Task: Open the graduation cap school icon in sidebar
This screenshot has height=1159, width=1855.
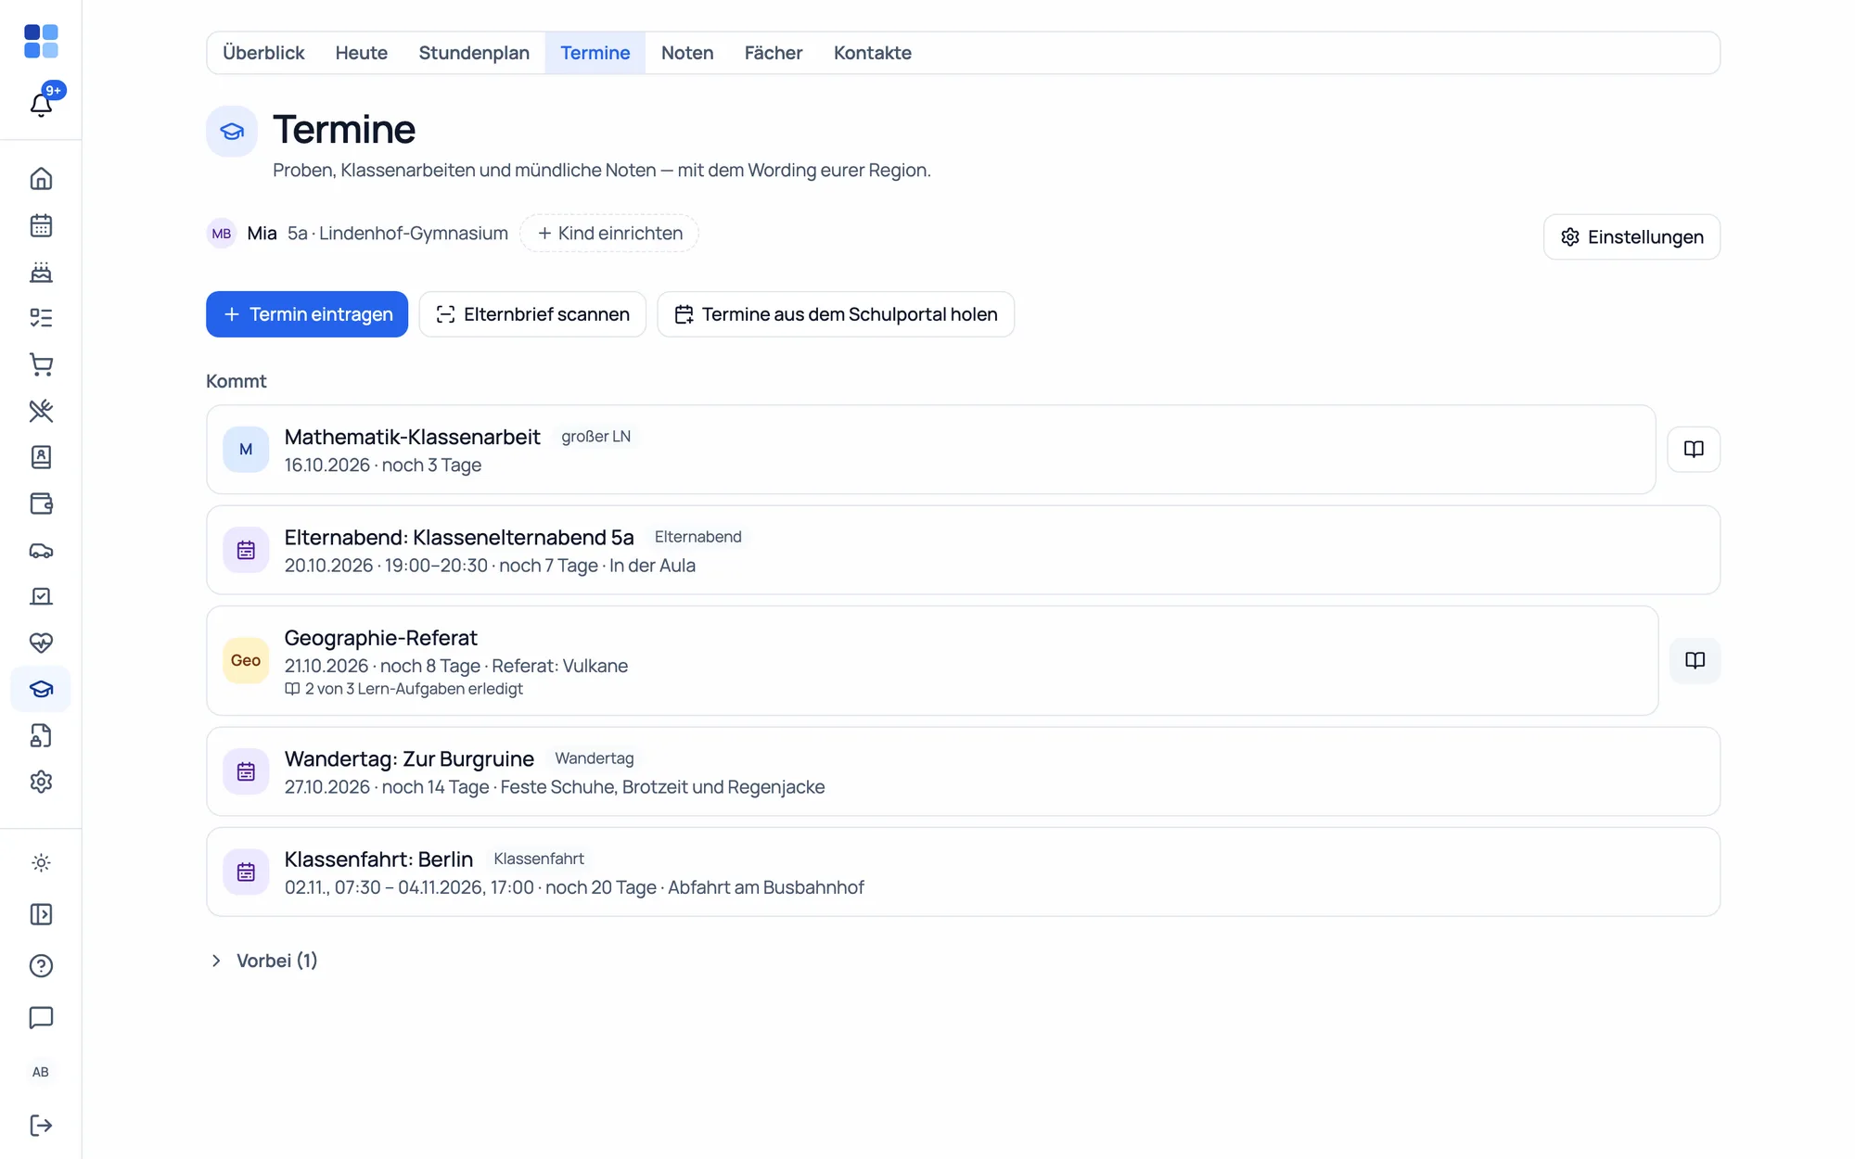Action: pos(41,689)
